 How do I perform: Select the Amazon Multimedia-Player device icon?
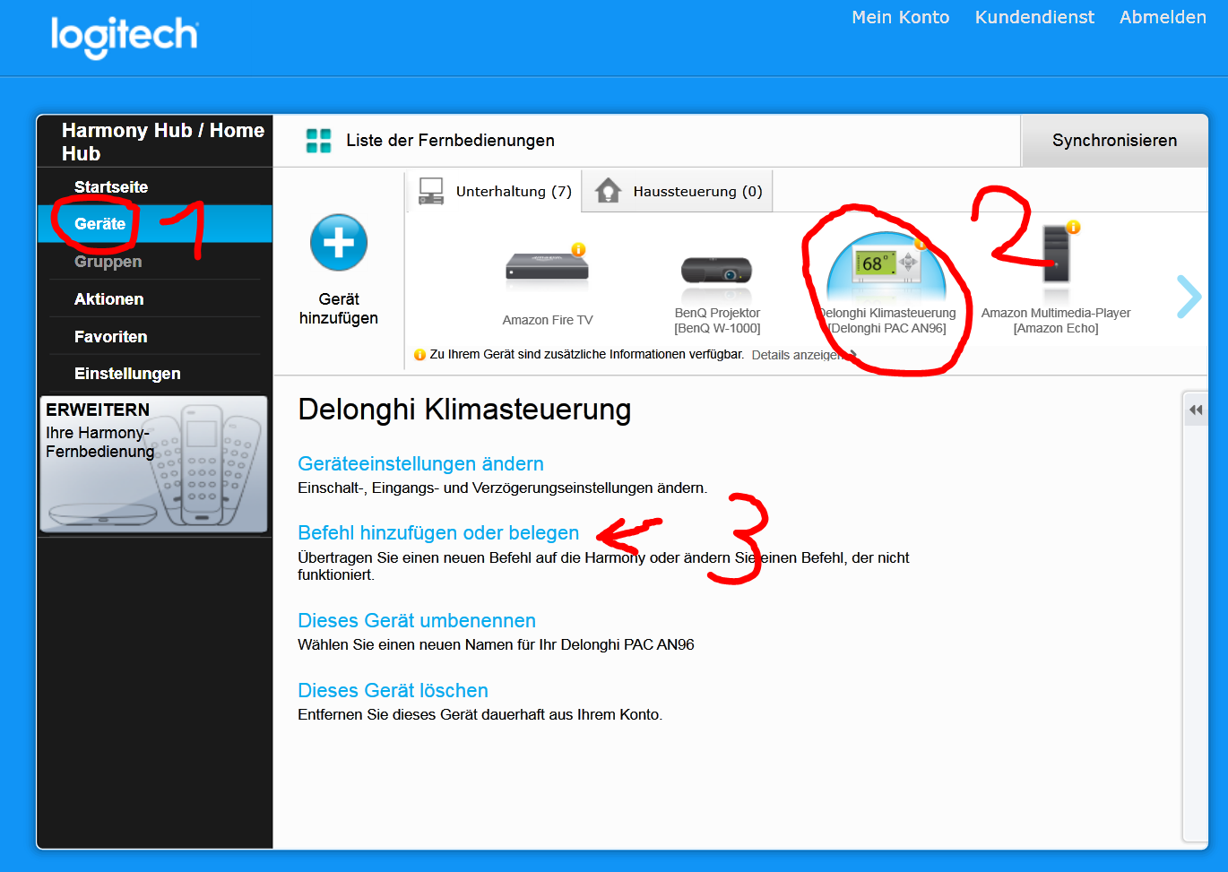[1057, 254]
